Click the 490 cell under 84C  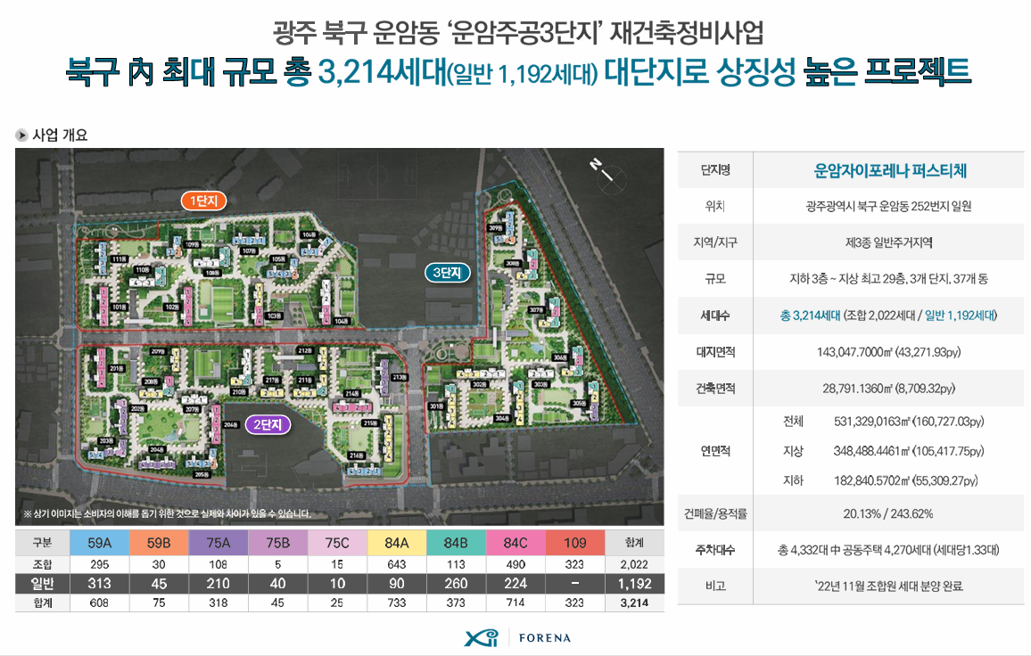[515, 564]
